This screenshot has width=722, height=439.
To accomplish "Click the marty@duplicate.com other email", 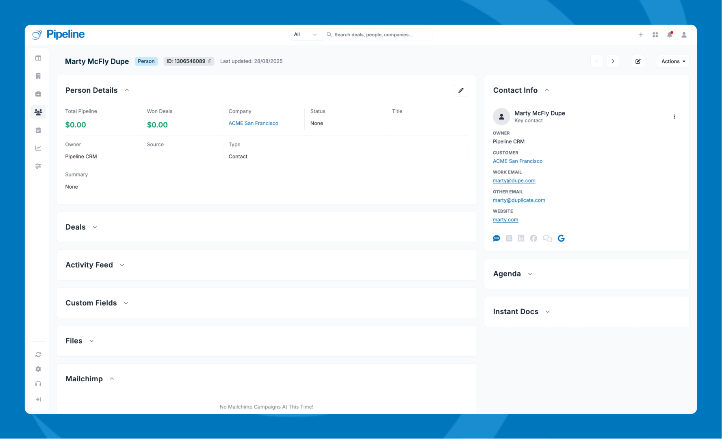I will (x=519, y=200).
